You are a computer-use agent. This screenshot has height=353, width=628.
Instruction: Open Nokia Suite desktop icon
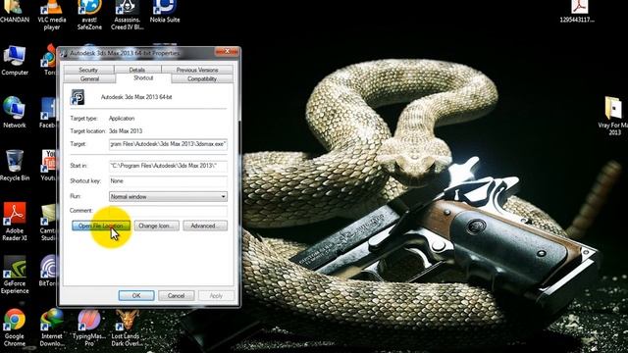[165, 12]
